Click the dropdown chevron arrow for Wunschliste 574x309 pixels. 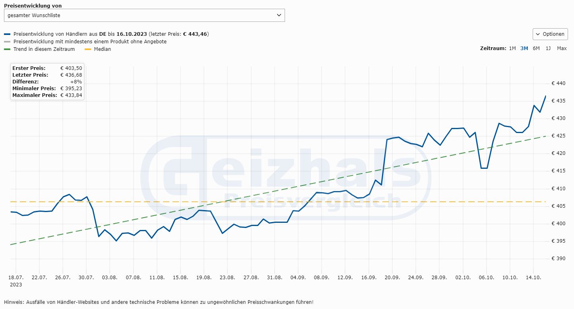[x=279, y=15]
